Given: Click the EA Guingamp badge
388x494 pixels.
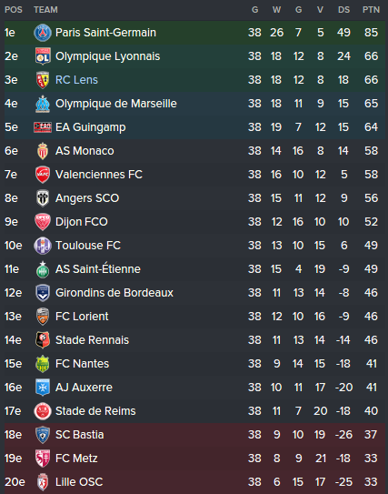Looking at the screenshot, I should pos(43,127).
